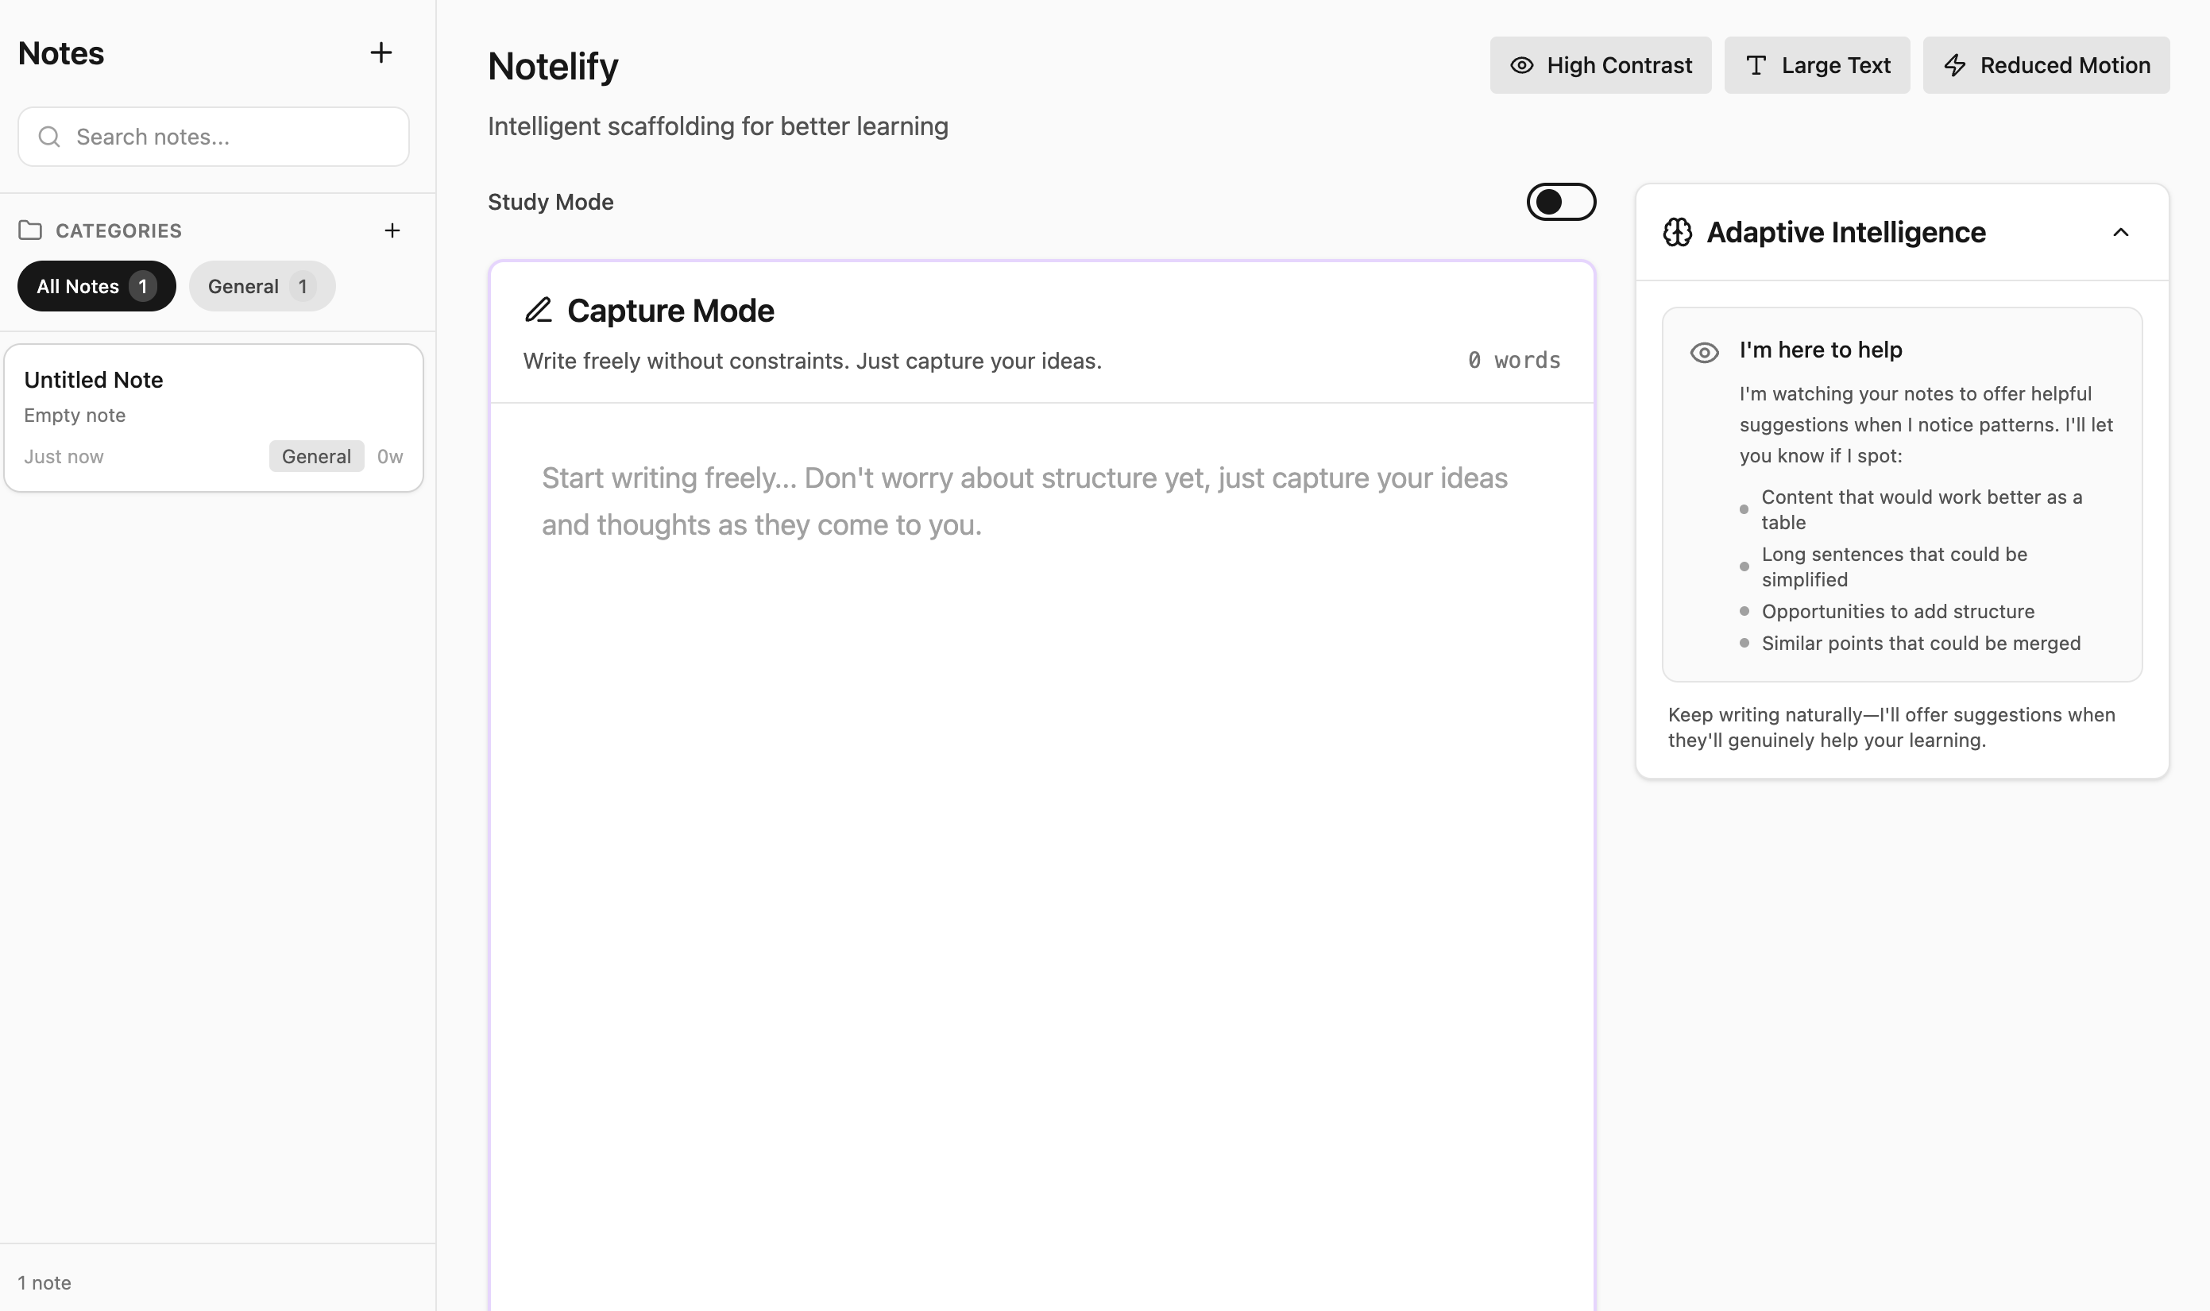The height and width of the screenshot is (1311, 2210).
Task: Switch to the General category
Action: [x=261, y=285]
